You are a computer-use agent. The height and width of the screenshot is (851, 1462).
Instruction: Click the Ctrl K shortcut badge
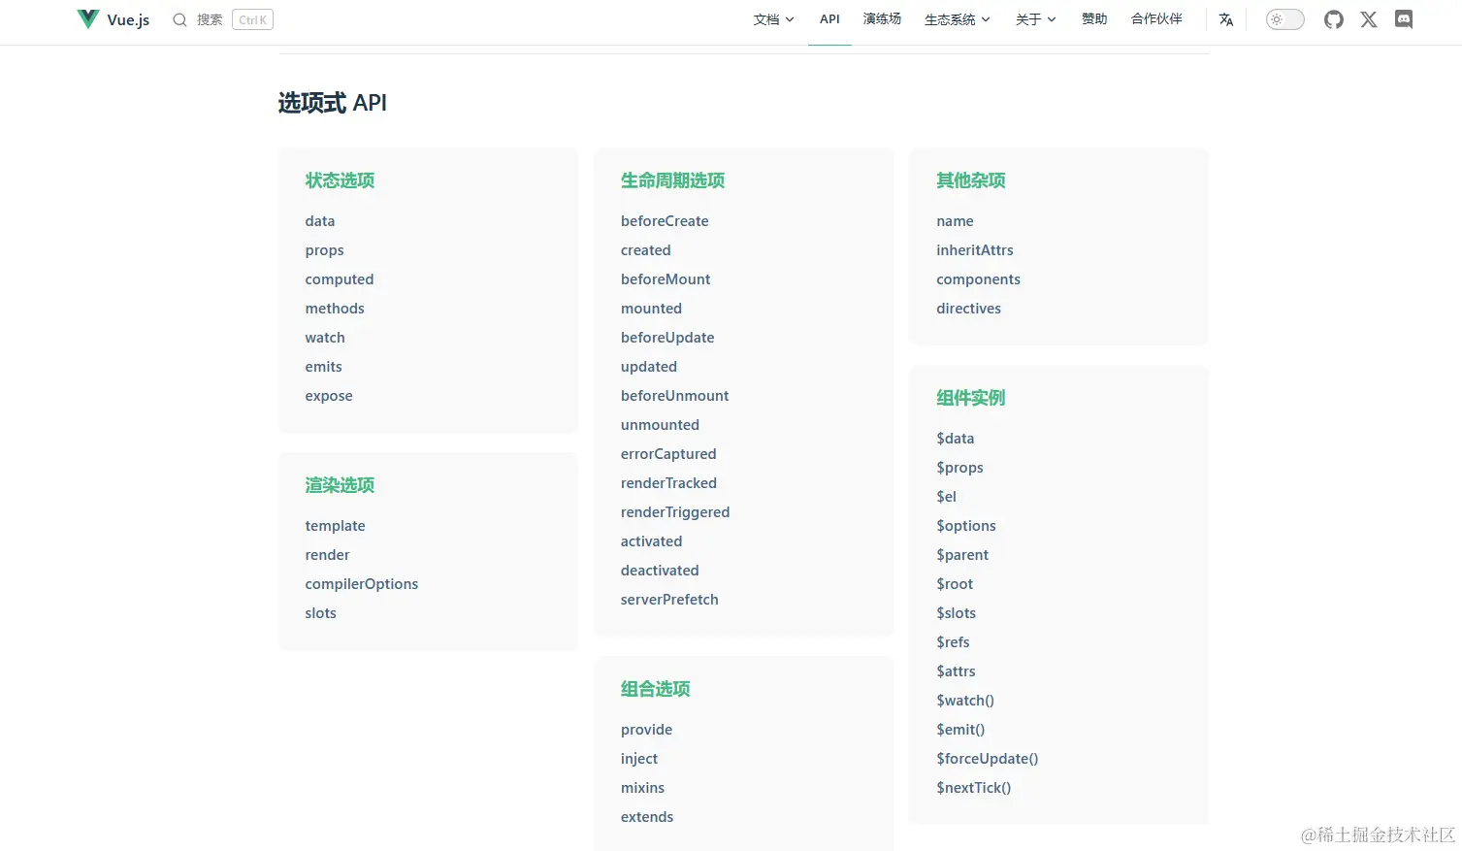(252, 19)
